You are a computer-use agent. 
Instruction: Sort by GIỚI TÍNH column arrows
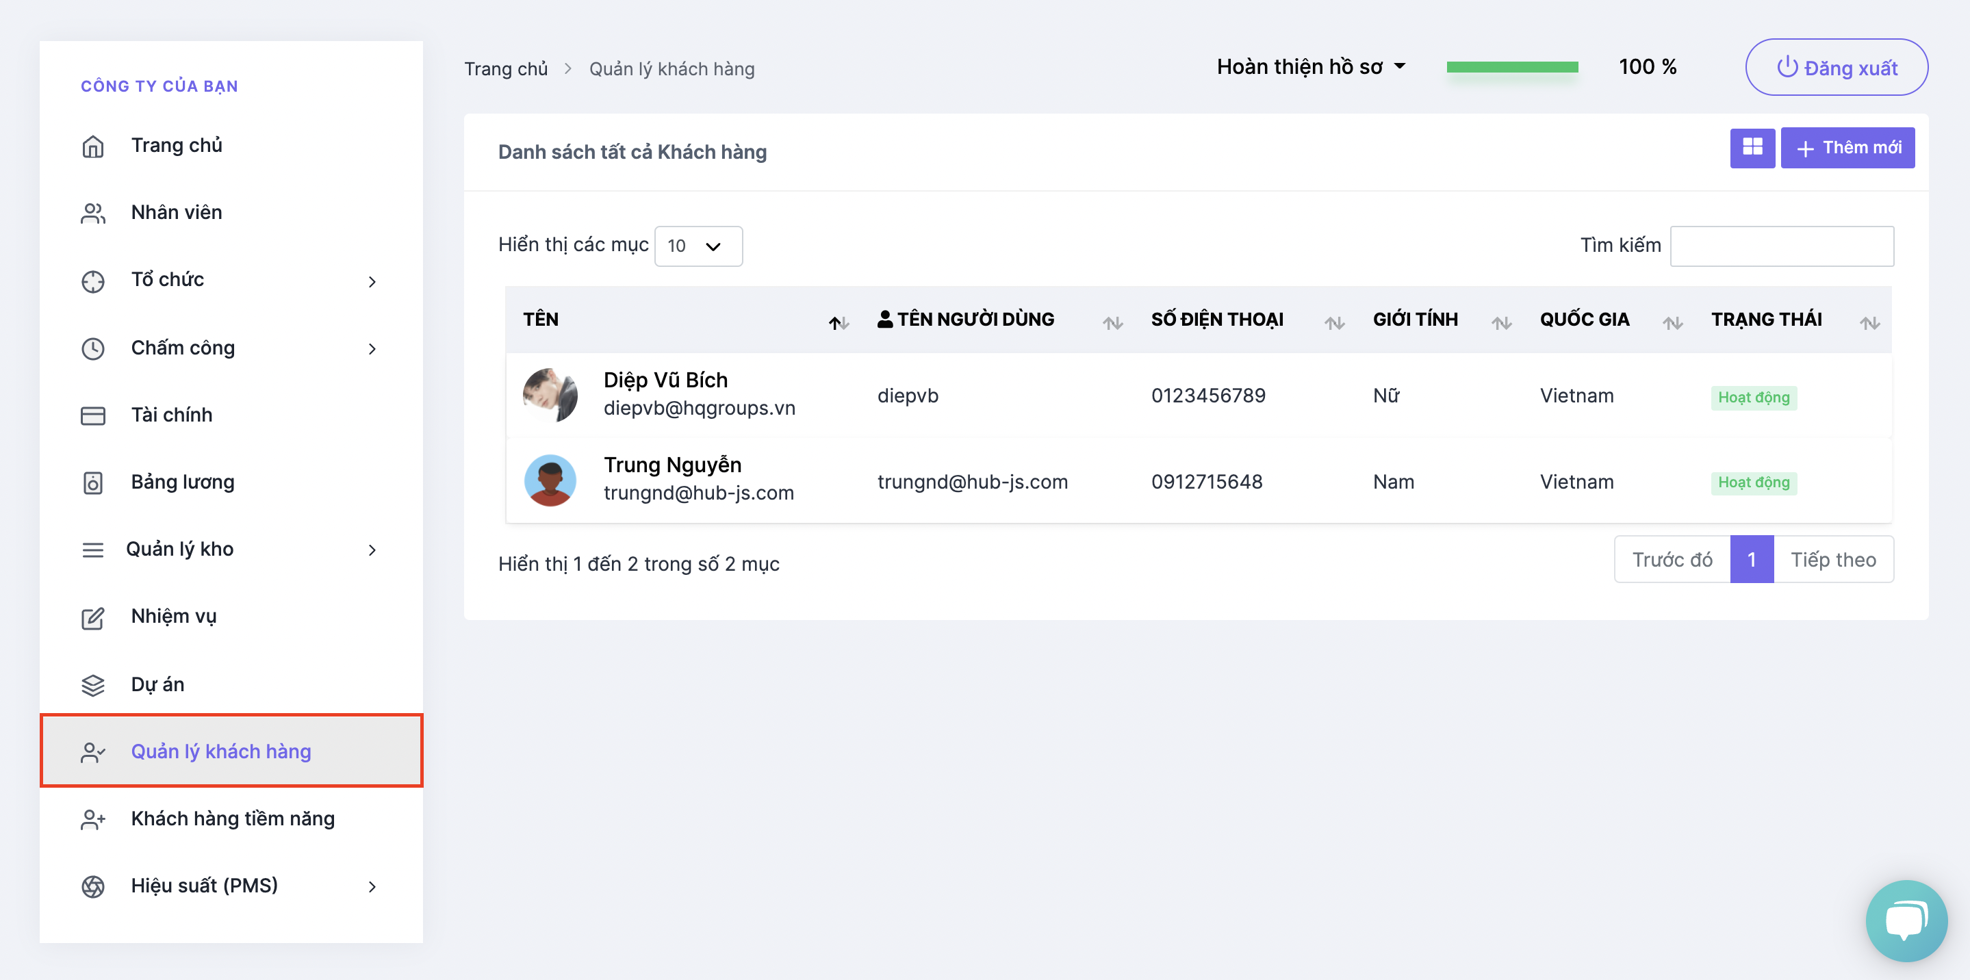coord(1500,322)
